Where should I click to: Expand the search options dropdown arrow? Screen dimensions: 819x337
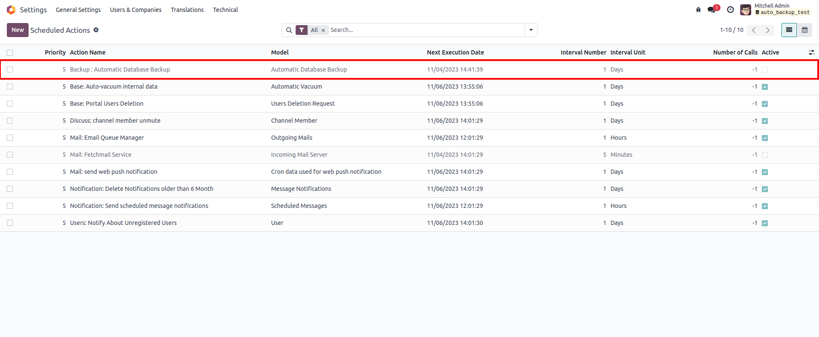531,30
